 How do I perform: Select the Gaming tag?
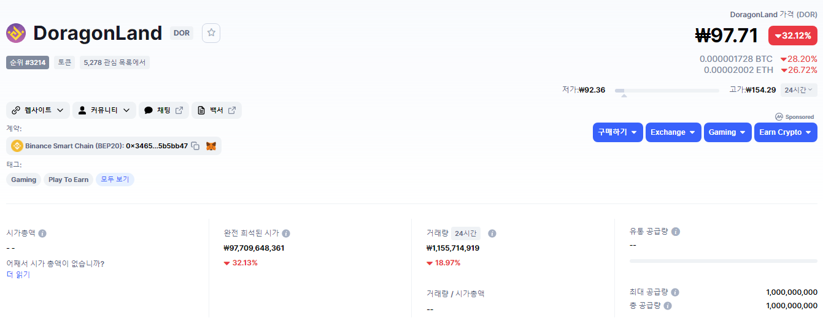coord(24,180)
